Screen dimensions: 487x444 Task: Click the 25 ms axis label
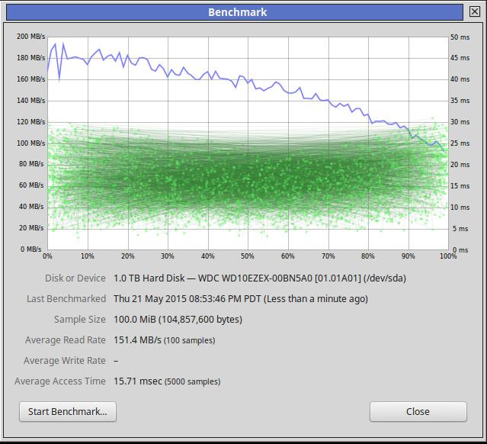(460, 143)
